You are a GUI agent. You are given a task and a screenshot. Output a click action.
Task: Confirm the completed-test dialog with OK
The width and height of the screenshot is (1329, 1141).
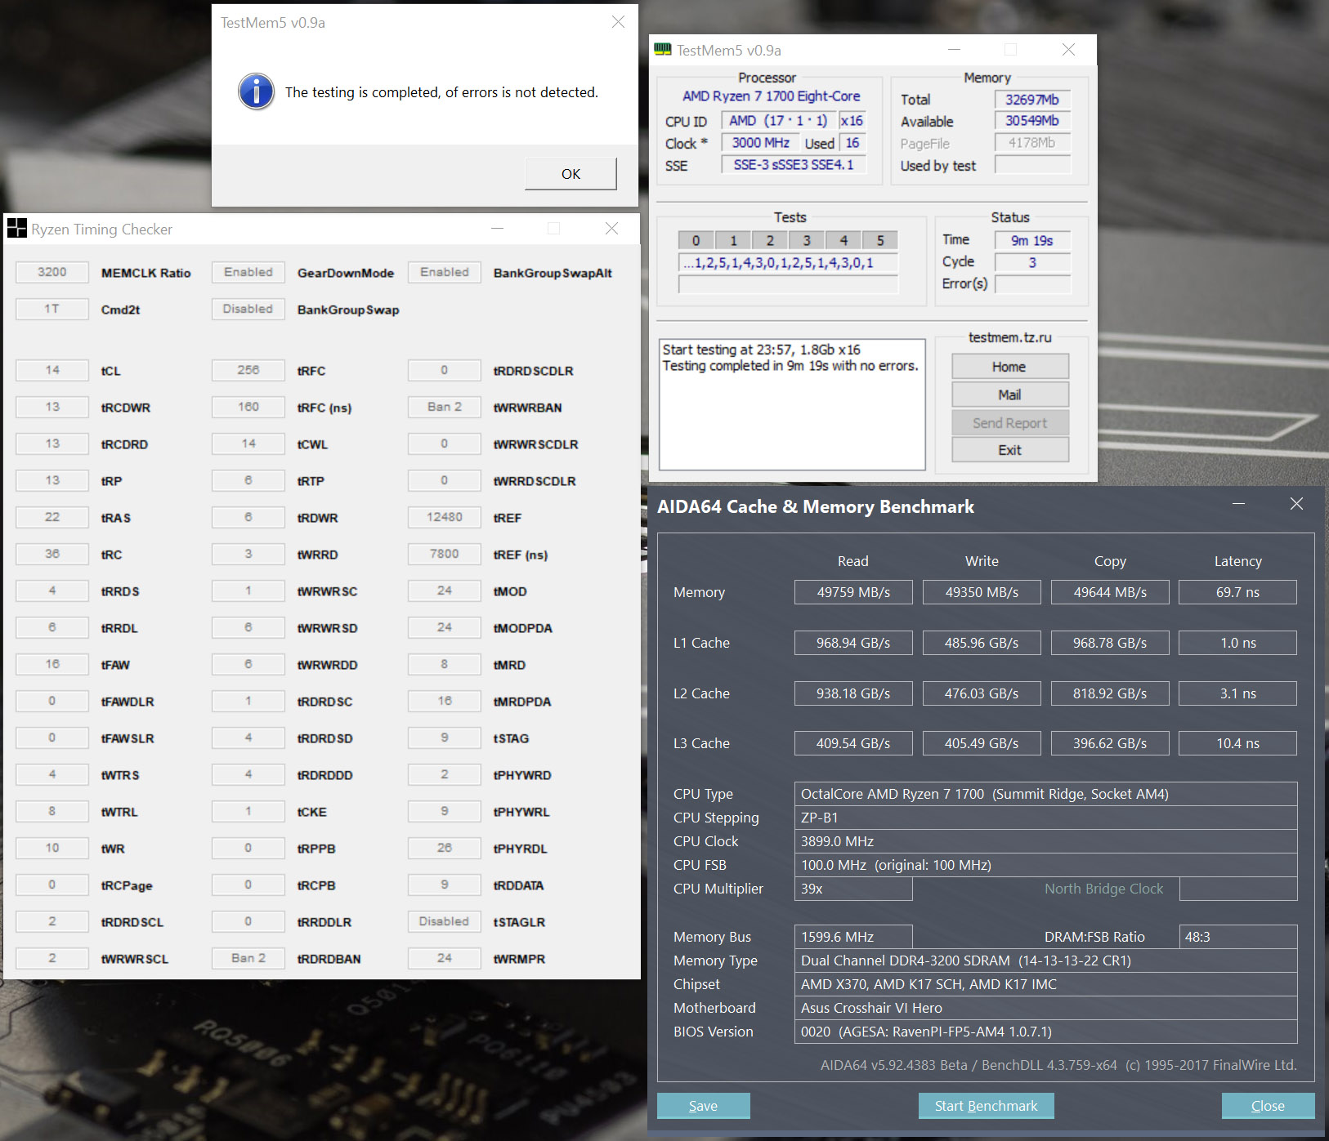click(571, 174)
